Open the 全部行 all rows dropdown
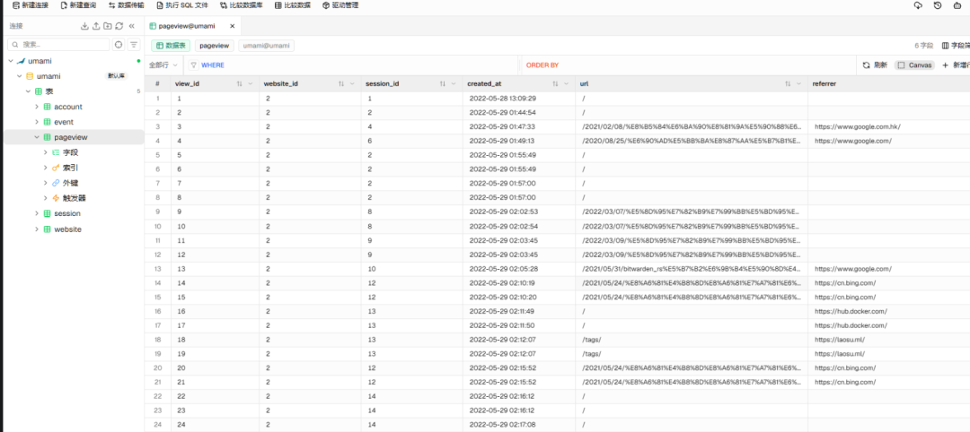Image resolution: width=970 pixels, height=432 pixels. (163, 65)
